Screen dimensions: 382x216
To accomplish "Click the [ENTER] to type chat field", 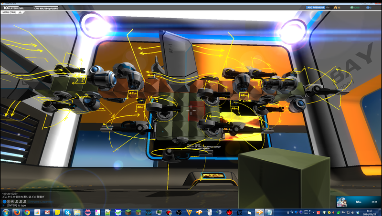I will point(16,206).
